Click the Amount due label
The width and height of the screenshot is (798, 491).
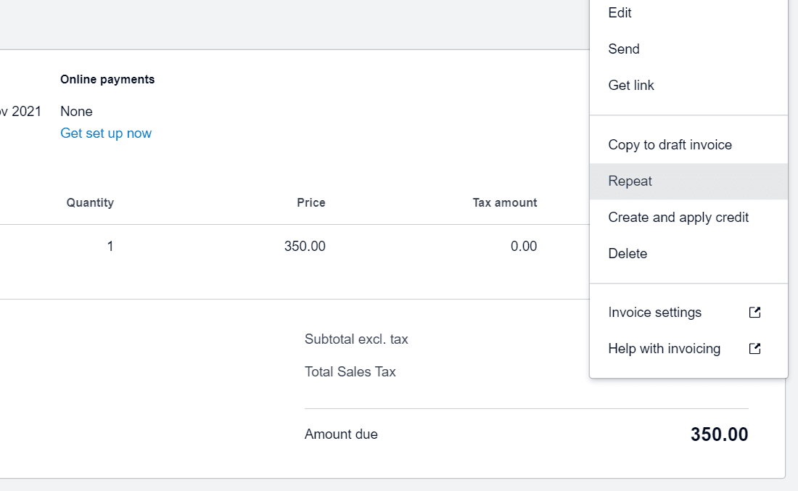pyautogui.click(x=341, y=434)
